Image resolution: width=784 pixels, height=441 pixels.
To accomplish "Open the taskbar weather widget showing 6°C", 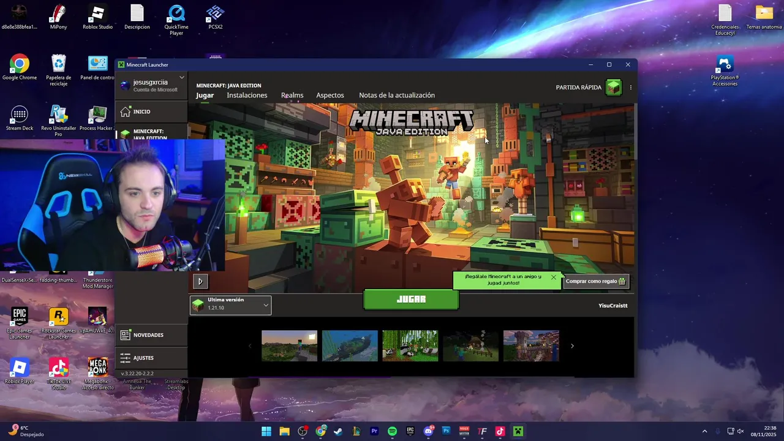I will [26, 431].
